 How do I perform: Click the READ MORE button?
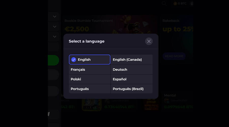[x=174, y=56]
